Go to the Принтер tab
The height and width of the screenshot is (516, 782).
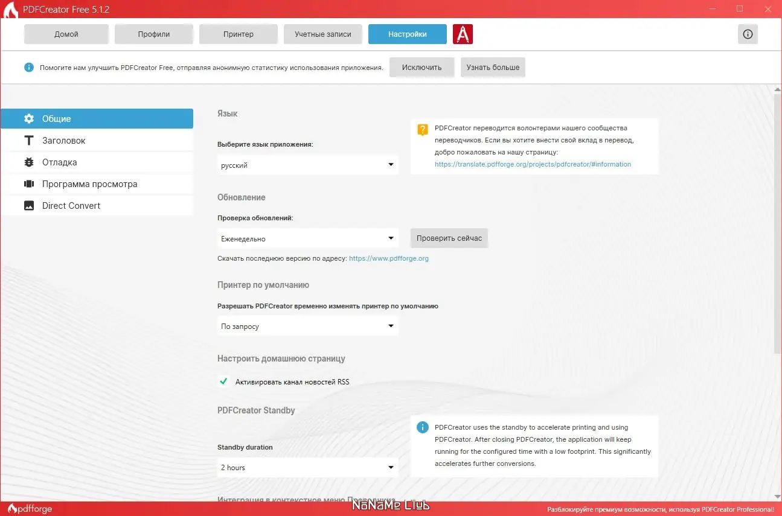click(x=239, y=34)
